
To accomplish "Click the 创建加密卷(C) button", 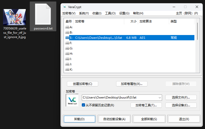I will (x=83, y=84).
